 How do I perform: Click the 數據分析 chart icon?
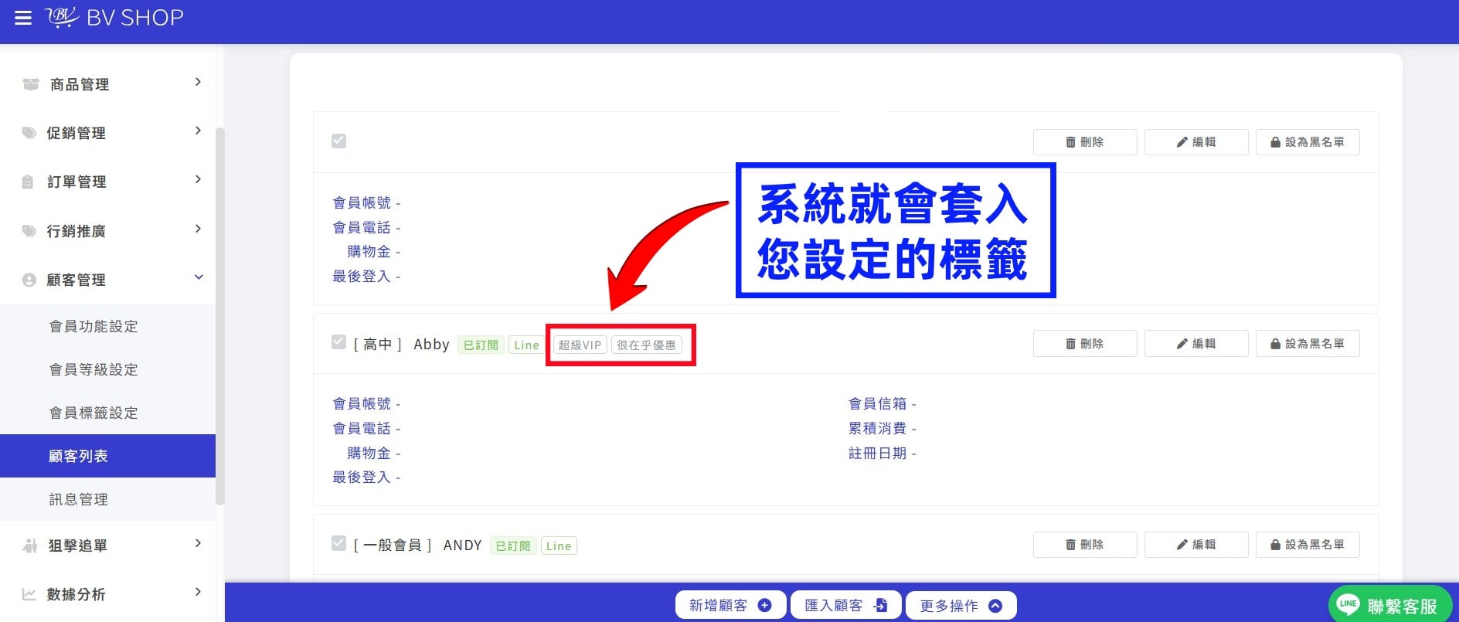click(x=29, y=594)
